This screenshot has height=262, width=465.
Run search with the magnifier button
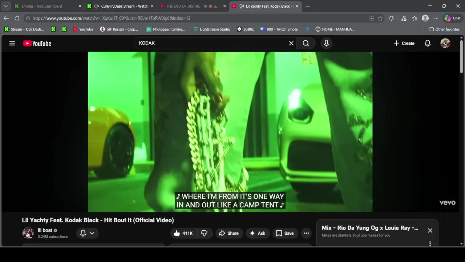[306, 43]
